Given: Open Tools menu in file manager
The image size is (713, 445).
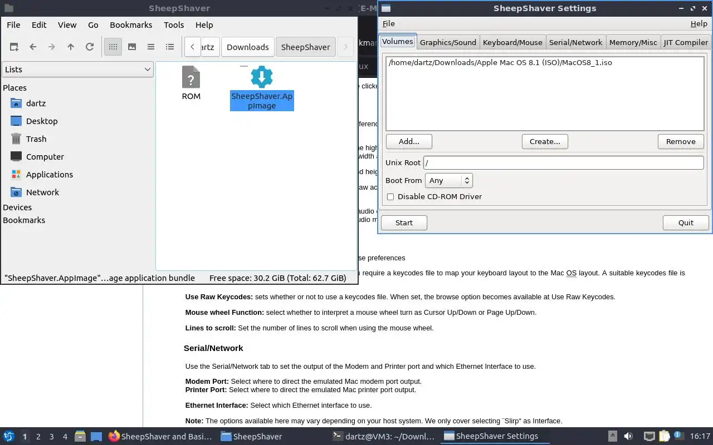Looking at the screenshot, I should [x=174, y=25].
